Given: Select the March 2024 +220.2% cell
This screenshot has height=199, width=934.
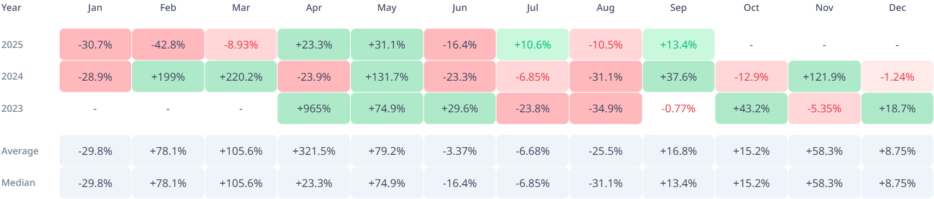Looking at the screenshot, I should click(x=241, y=77).
